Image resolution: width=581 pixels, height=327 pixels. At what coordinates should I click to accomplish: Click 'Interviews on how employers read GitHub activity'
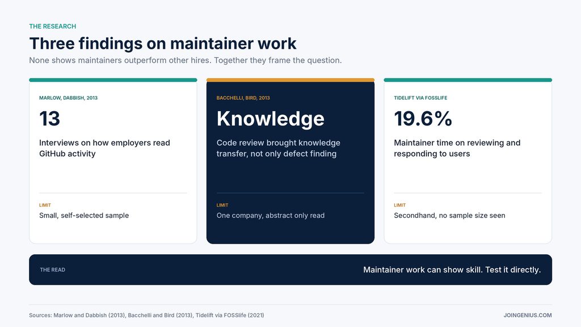tap(104, 148)
